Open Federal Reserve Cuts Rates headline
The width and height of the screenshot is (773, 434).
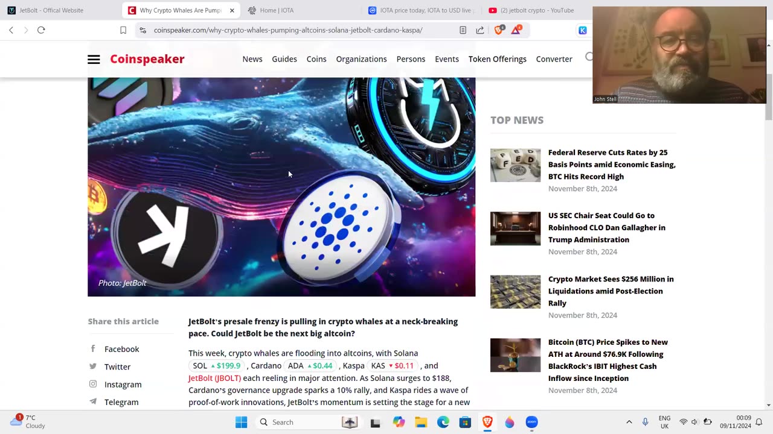(x=612, y=165)
